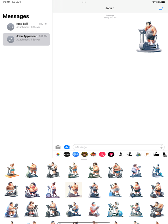This screenshot has height=224, width=168.
Task: Open the Kate Bell conversation
Action: (26, 27)
